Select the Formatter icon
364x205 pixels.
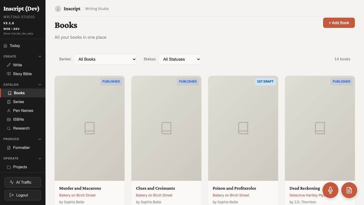(9, 147)
